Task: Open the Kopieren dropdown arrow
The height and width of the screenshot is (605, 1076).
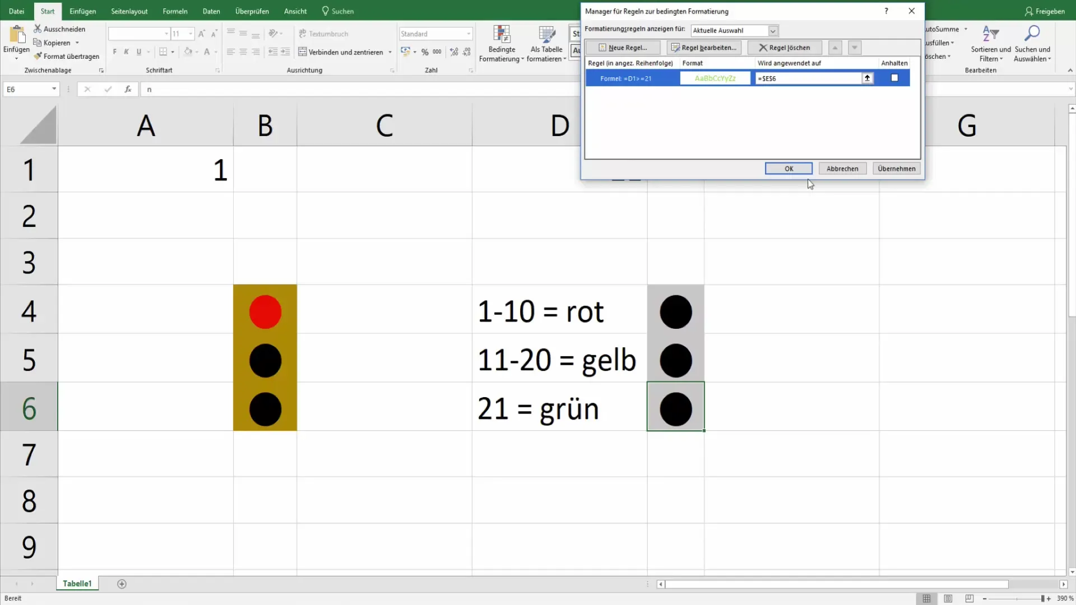Action: coord(77,43)
